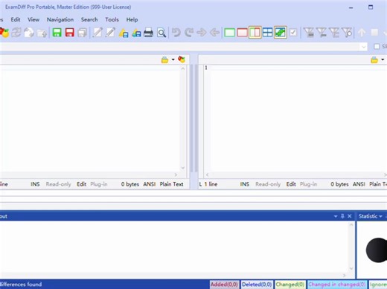Open the Tools menu
The image size is (387, 289).
click(112, 19)
